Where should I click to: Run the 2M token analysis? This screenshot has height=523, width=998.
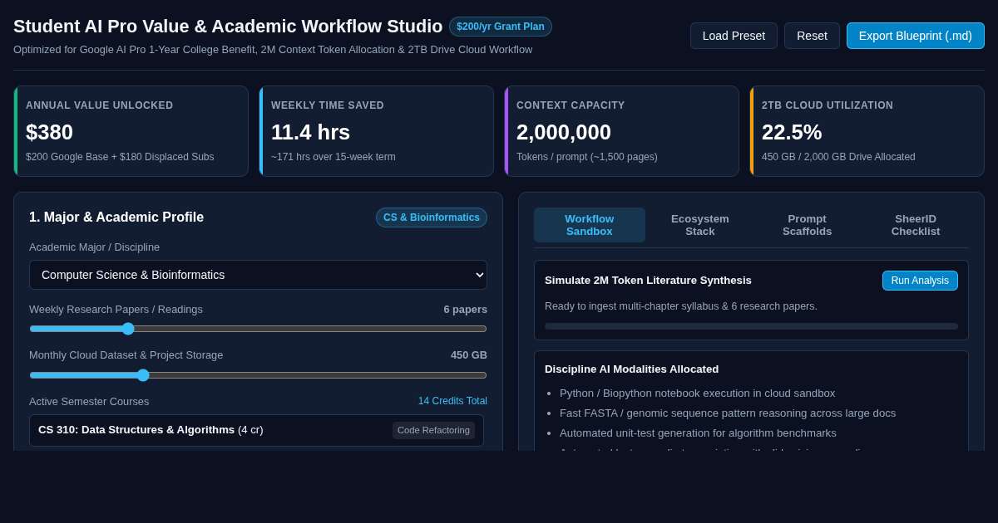tap(920, 281)
